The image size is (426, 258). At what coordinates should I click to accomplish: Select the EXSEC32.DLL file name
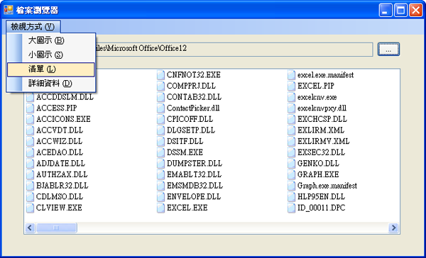321,152
